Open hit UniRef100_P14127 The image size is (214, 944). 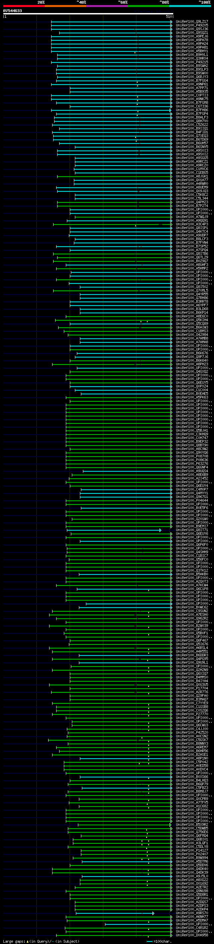click(x=192, y=851)
